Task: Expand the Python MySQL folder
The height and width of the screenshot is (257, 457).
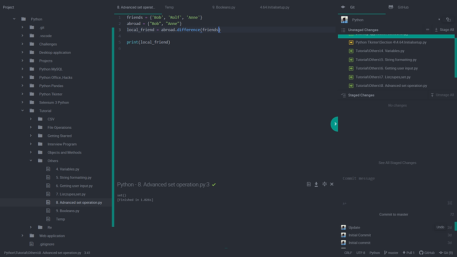Action: click(22, 69)
